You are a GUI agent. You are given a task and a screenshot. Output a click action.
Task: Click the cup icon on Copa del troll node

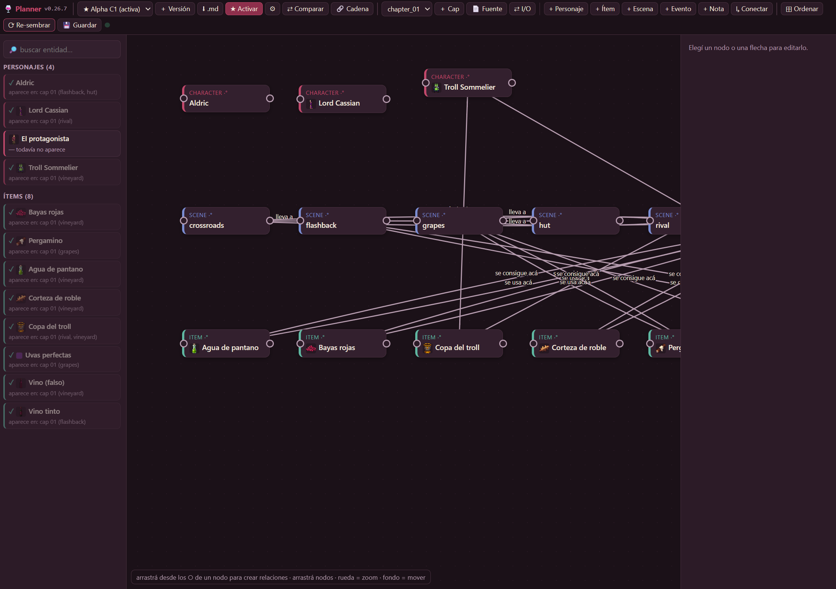pos(427,348)
